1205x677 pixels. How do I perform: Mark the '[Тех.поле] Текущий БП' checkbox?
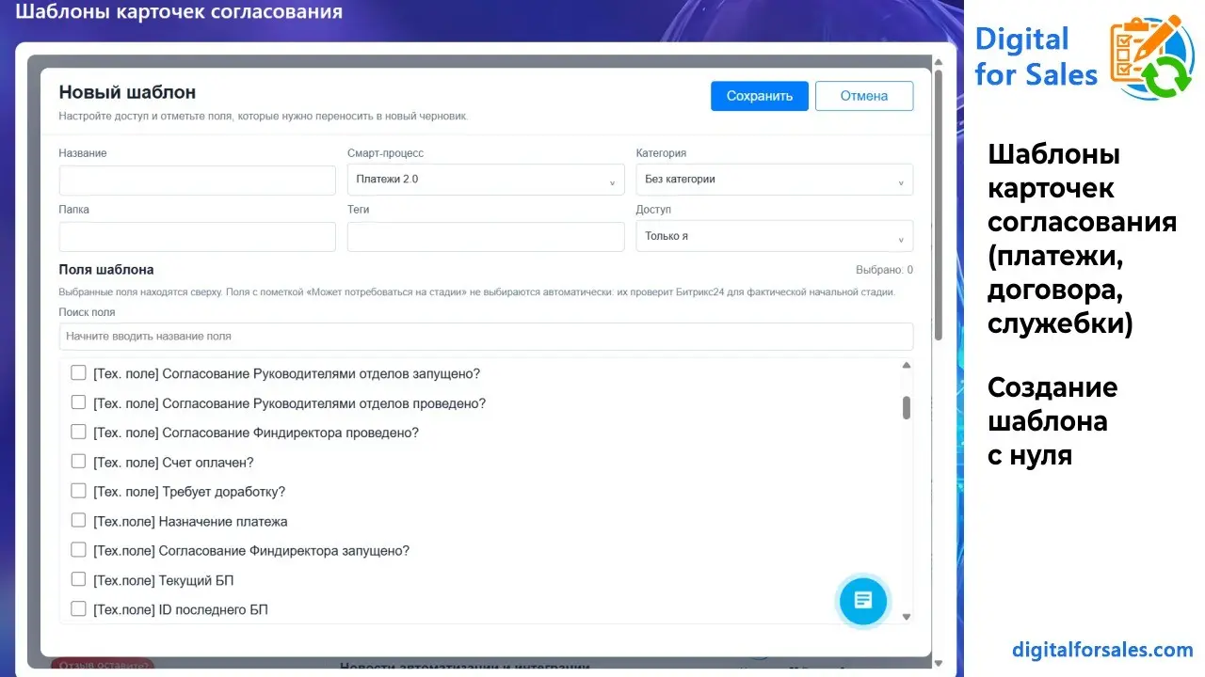click(x=78, y=579)
